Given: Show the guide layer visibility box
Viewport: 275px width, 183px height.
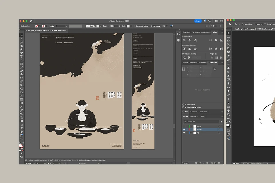Looking at the screenshot, I should tap(184, 126).
